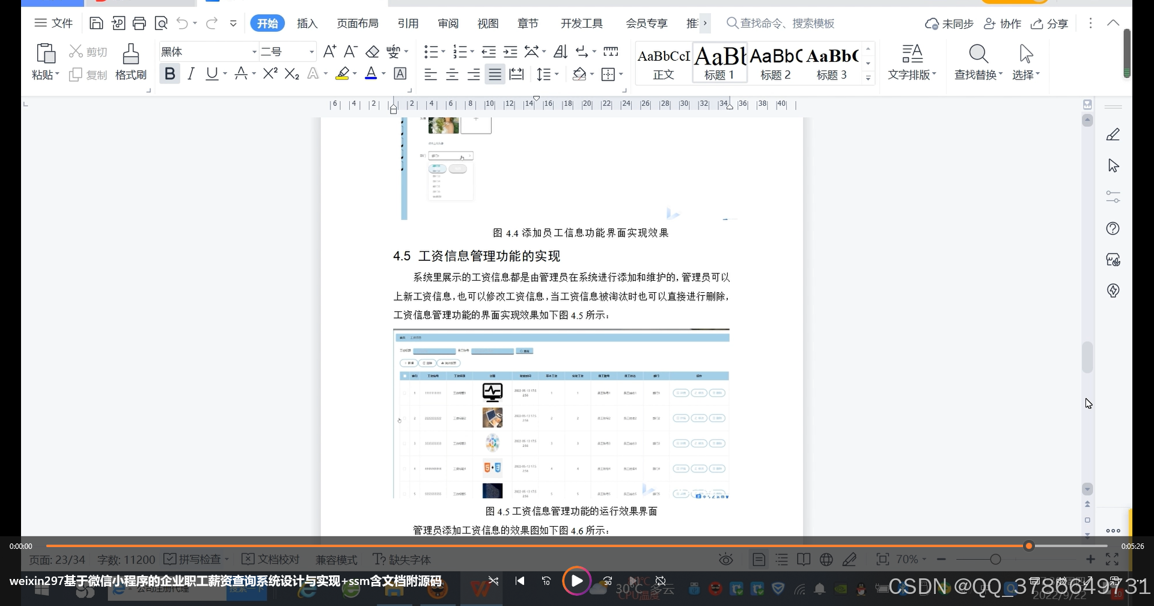This screenshot has height=606, width=1154.
Task: Expand the styles gallery more arrow
Action: pyautogui.click(x=868, y=78)
